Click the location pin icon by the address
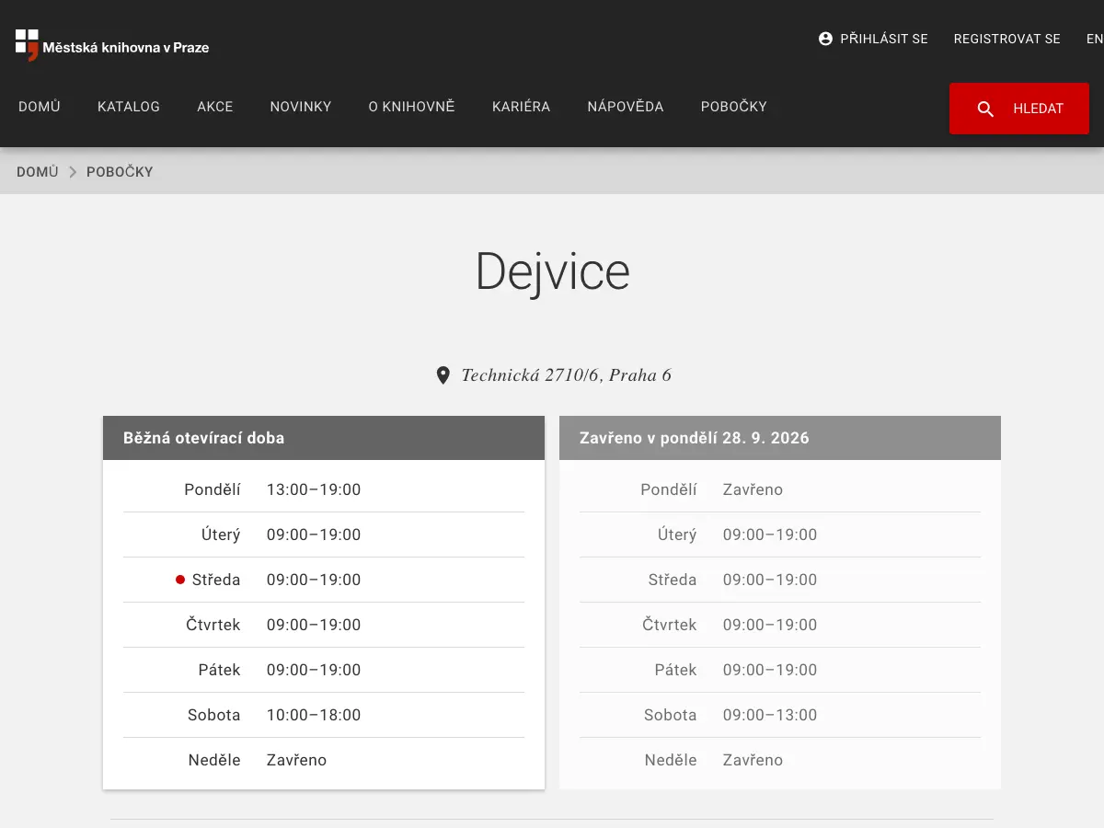 pyautogui.click(x=443, y=375)
